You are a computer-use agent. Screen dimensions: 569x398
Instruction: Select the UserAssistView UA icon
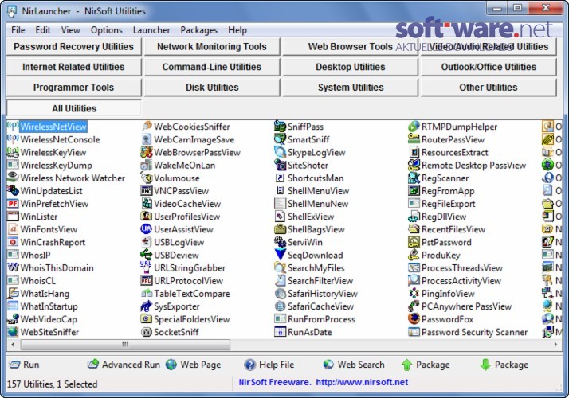[x=147, y=229]
